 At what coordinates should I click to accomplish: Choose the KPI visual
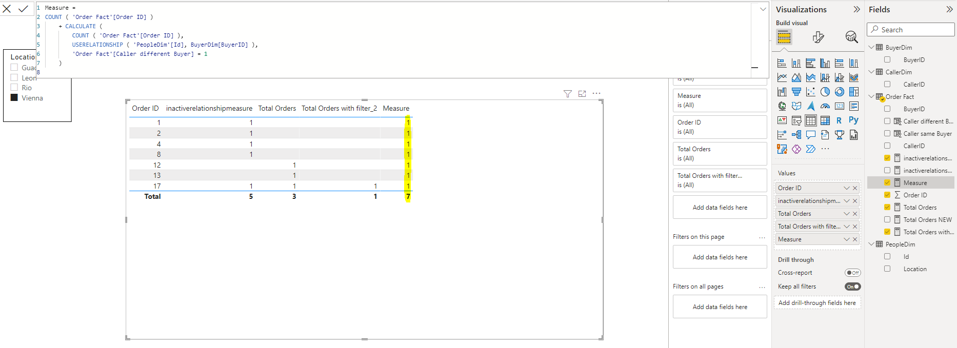pos(782,120)
